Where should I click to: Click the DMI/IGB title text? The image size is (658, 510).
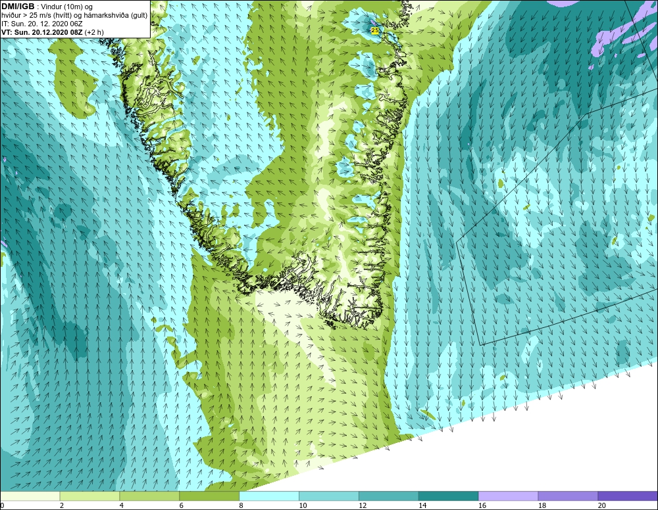pyautogui.click(x=18, y=7)
